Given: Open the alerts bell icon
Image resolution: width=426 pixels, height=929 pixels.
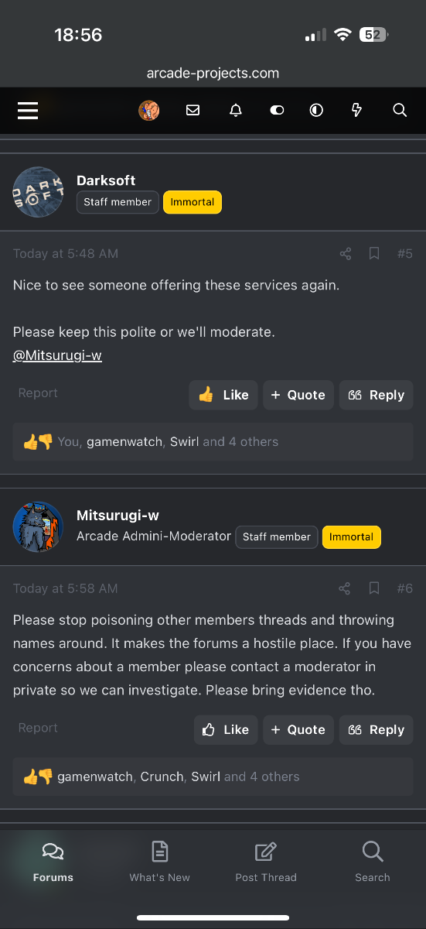Looking at the screenshot, I should [x=236, y=111].
